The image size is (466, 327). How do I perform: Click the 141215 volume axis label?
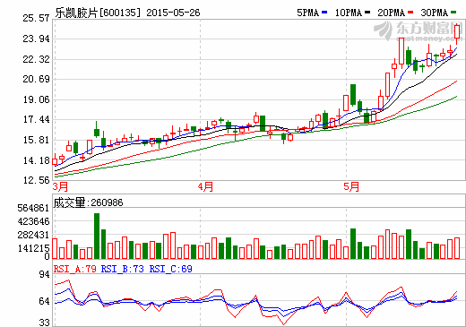pos(33,248)
